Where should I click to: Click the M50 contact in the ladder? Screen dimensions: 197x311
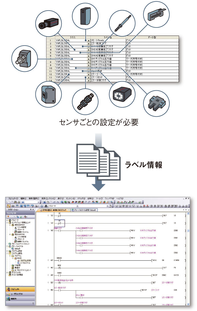(59, 267)
